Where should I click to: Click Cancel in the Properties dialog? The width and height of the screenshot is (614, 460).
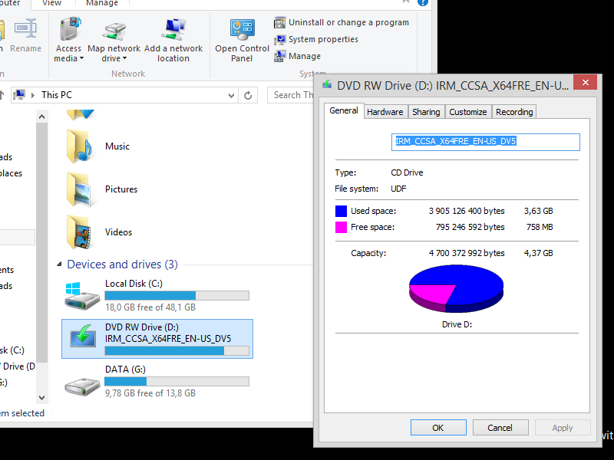[x=500, y=428]
